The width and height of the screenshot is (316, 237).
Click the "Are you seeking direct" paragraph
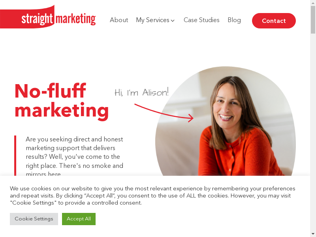tap(74, 156)
